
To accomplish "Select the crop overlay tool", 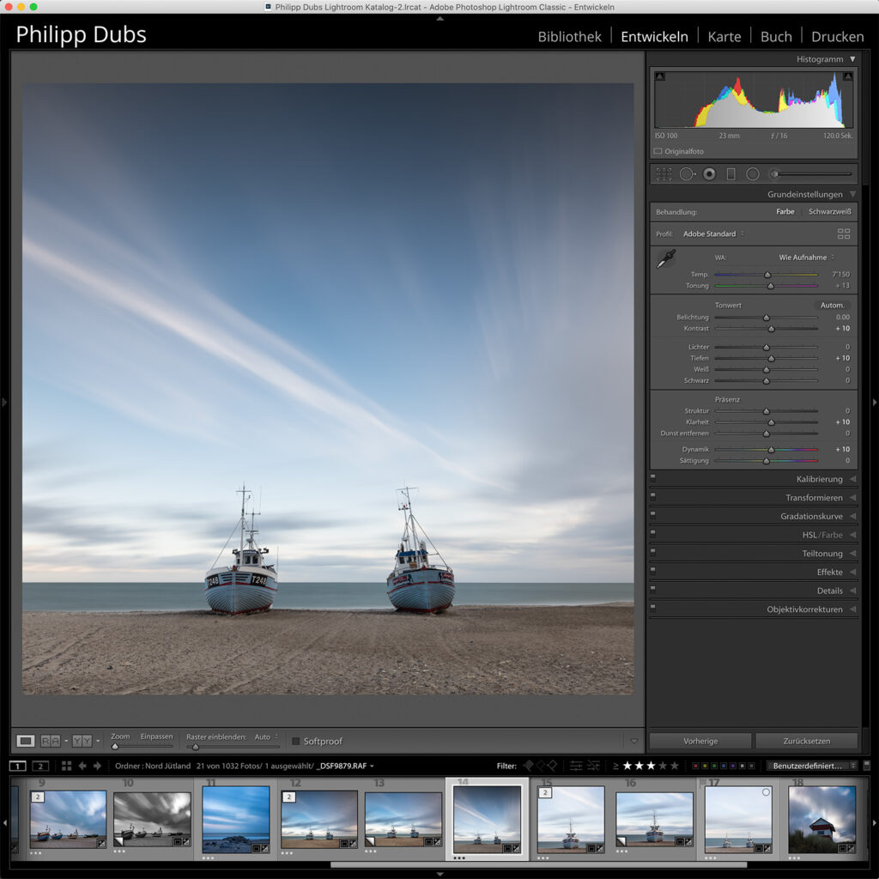I will (664, 174).
